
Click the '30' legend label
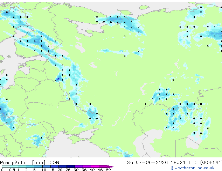click(x=76, y=170)
